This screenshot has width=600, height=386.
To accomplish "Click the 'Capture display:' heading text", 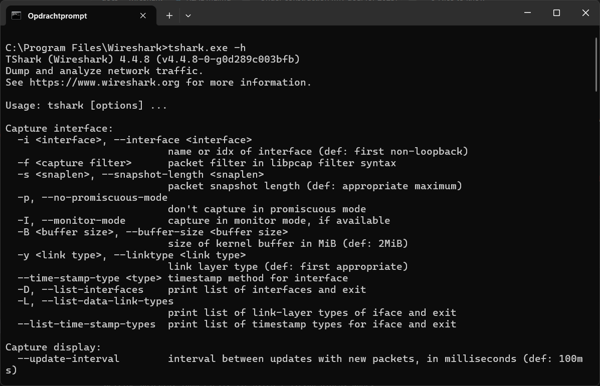I will (53, 347).
